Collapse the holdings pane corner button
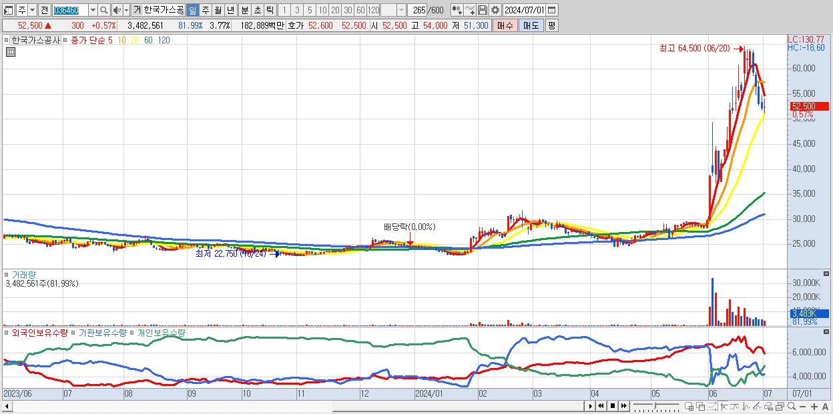Image resolution: width=833 pixels, height=414 pixels. click(x=826, y=332)
